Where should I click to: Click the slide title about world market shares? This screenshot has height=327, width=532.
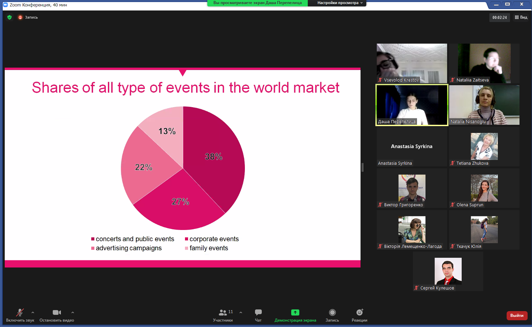pyautogui.click(x=186, y=88)
